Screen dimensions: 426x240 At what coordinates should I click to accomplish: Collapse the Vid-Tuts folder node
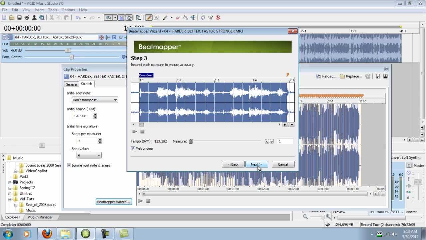click(x=10, y=199)
